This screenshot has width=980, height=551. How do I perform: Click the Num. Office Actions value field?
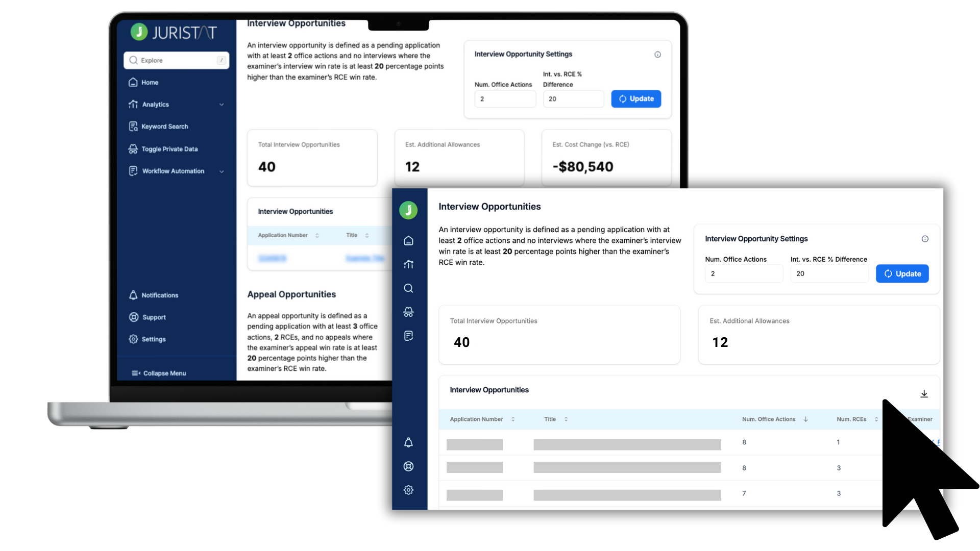pyautogui.click(x=744, y=273)
